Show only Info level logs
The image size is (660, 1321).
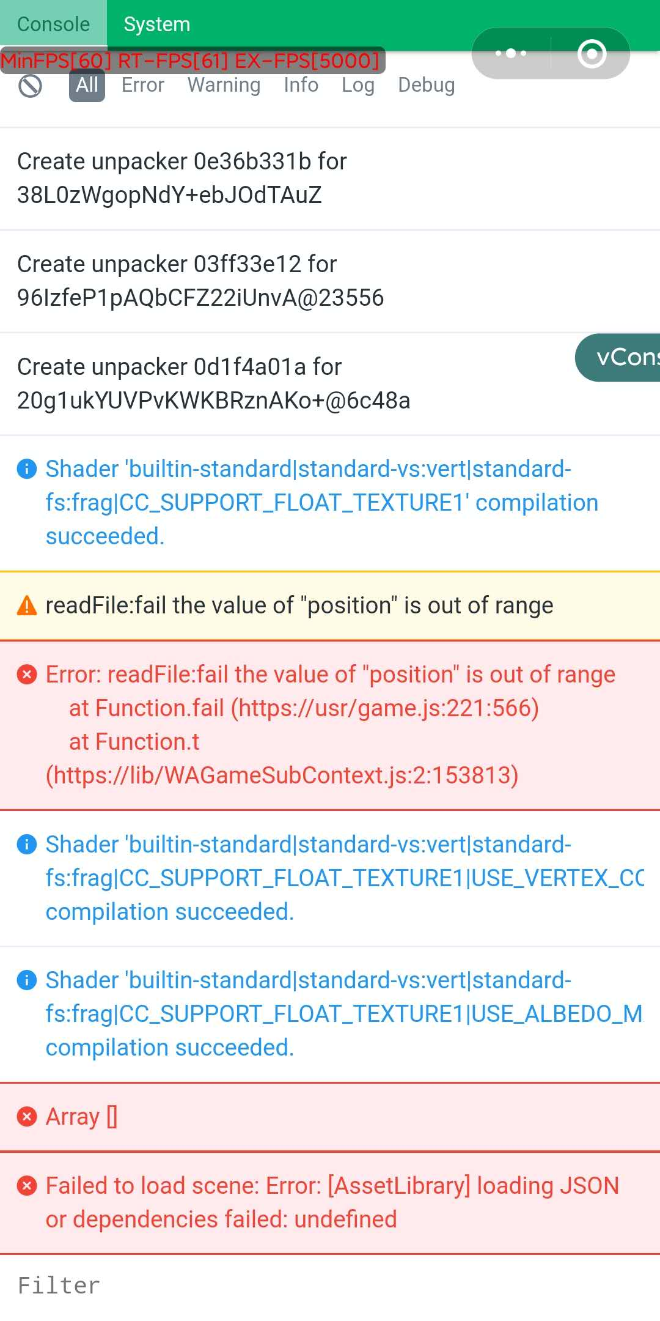[x=301, y=85]
